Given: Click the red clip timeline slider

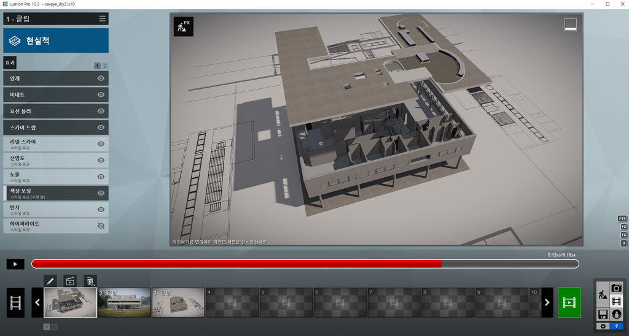Looking at the screenshot, I should (x=305, y=264).
